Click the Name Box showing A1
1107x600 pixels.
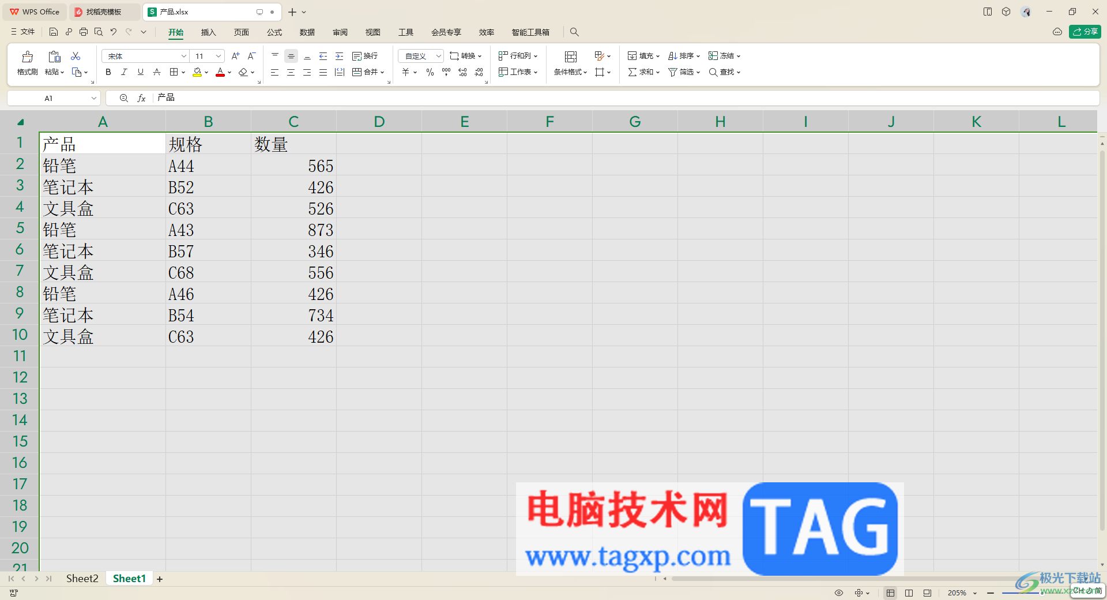tap(54, 98)
